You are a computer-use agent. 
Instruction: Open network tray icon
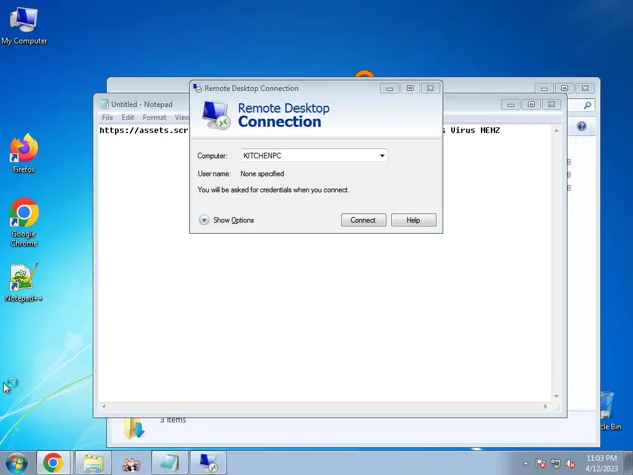(x=556, y=463)
